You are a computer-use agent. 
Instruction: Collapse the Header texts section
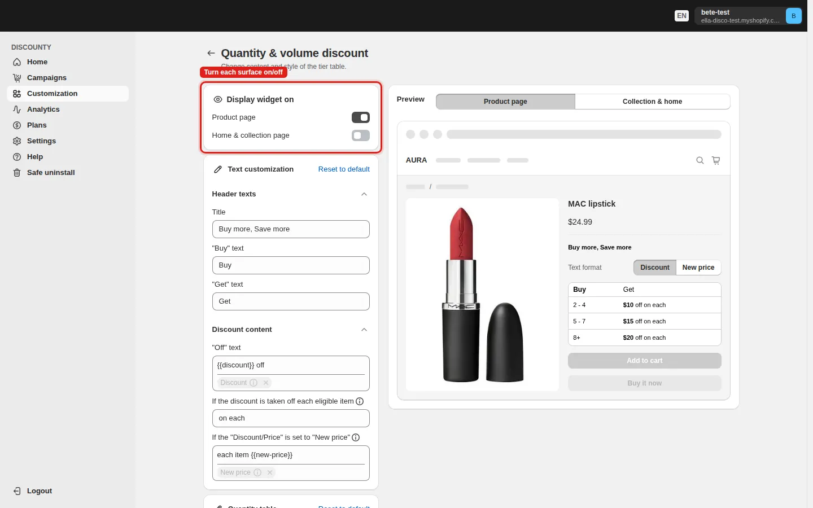(364, 194)
